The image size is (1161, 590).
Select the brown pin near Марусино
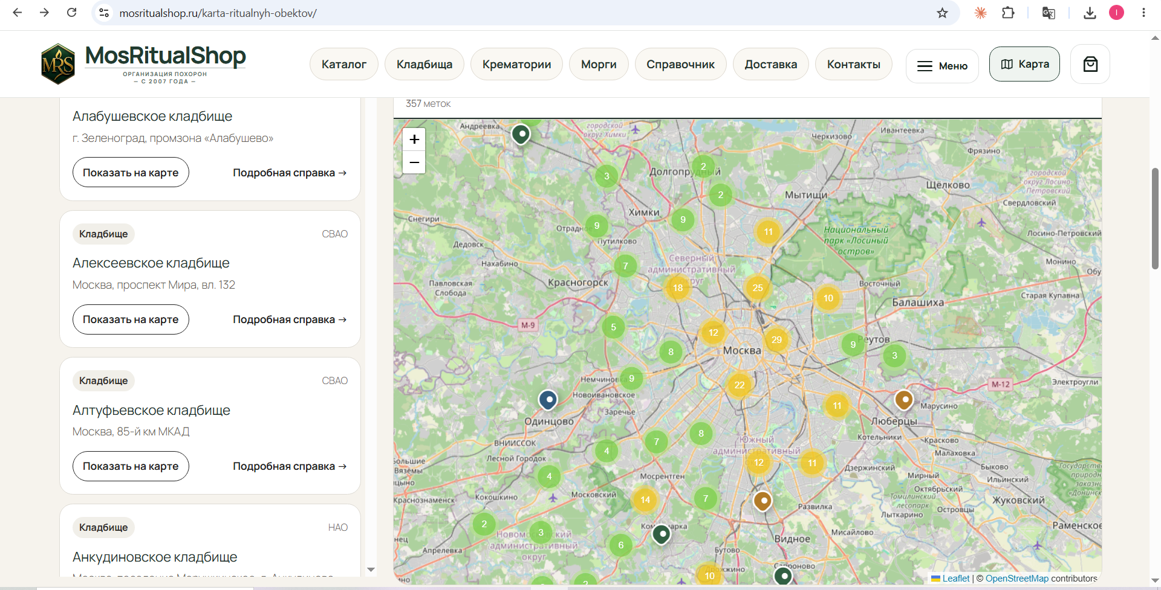point(904,400)
